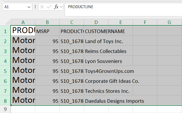Click the selection fill handle below row 8
Screen dimensions: 182x113
point(11,105)
